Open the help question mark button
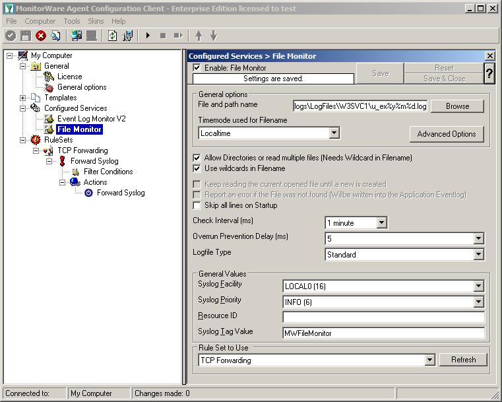 (489, 73)
